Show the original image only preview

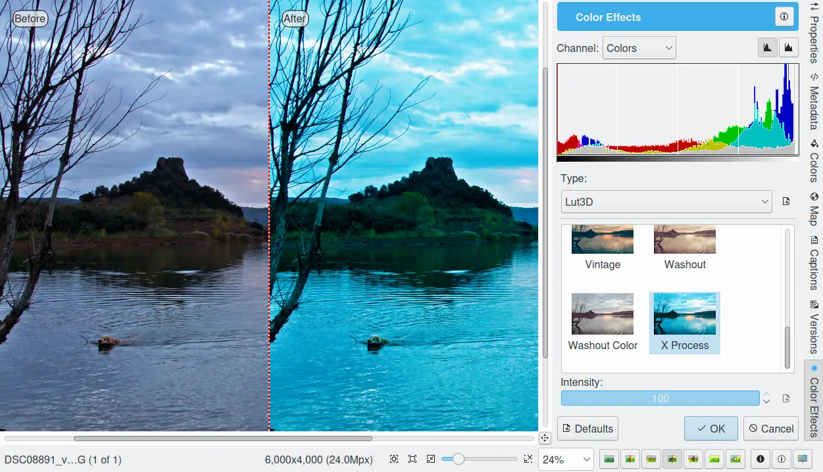tap(609, 459)
